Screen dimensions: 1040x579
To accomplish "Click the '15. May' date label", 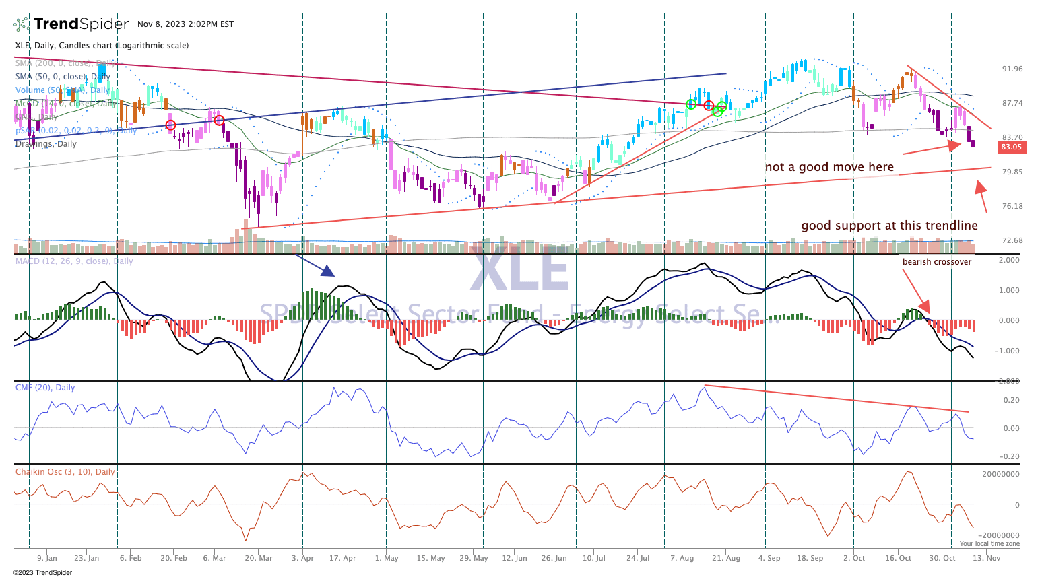I will tap(431, 558).
